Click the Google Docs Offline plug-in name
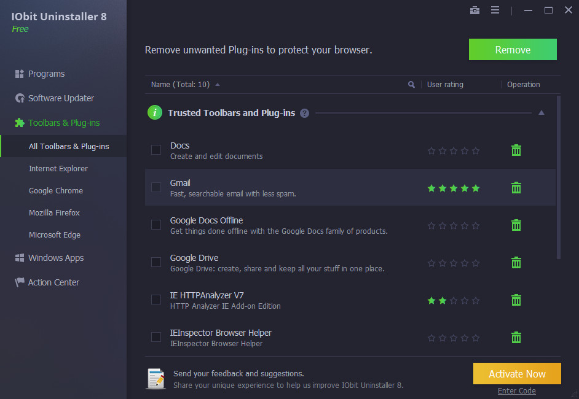The image size is (579, 399). click(207, 220)
